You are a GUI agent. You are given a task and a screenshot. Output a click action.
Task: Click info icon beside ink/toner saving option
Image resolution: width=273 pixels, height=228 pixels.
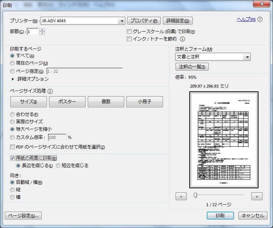pyautogui.click(x=183, y=39)
